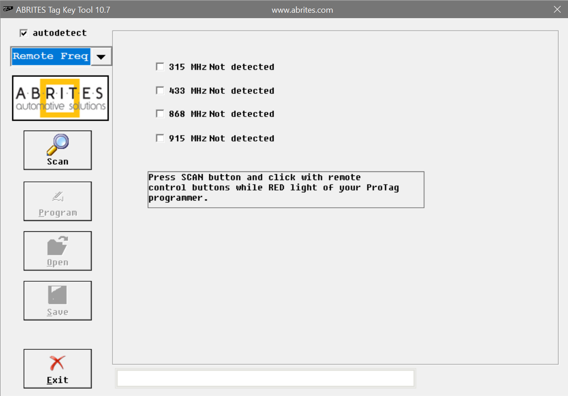Click the empty status field at bottom
Image resolution: width=568 pixels, height=396 pixels.
pos(265,378)
